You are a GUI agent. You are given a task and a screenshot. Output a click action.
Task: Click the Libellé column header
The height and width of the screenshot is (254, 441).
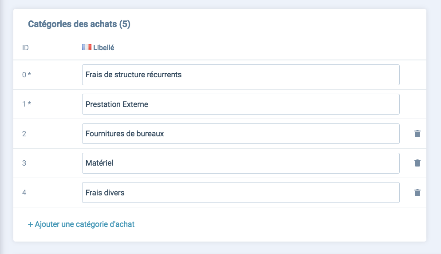click(103, 48)
